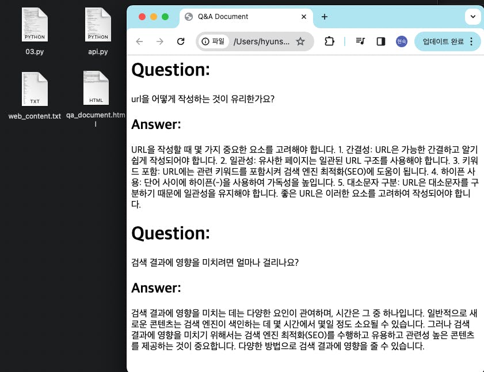This screenshot has height=372, width=484.
Task: Click the second Answer: heading
Action: point(156,288)
